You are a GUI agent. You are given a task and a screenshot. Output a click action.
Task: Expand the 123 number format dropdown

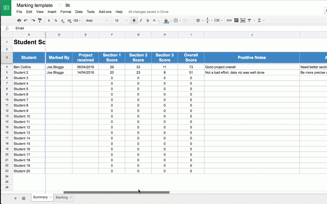pyautogui.click(x=77, y=20)
